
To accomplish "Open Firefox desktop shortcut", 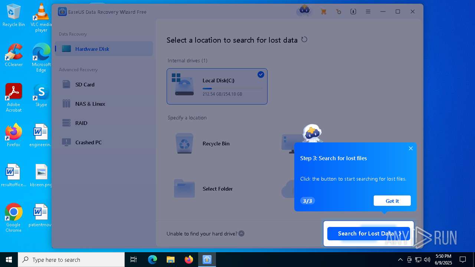I will point(14,135).
